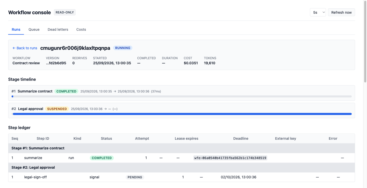Click the Summarize contract stage title
367x188 pixels.
35,91
